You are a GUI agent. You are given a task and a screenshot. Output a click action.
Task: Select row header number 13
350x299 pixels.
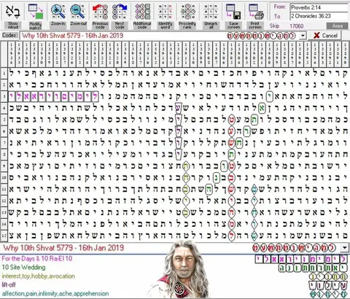pyautogui.click(x=4, y=212)
